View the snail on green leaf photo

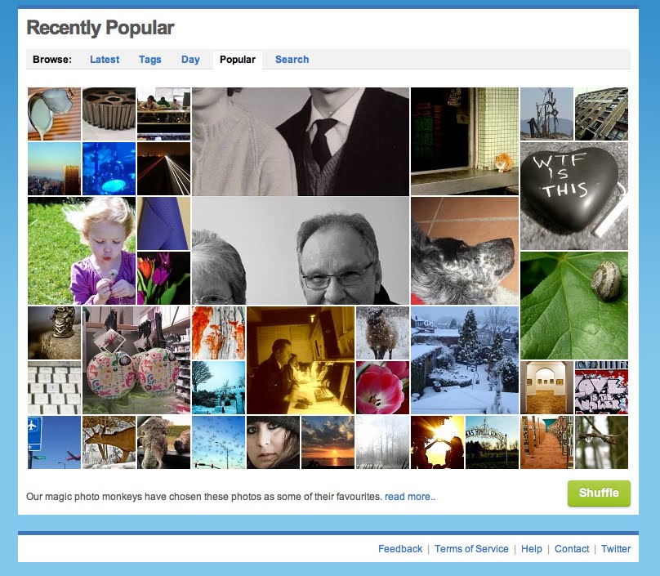coord(574,306)
